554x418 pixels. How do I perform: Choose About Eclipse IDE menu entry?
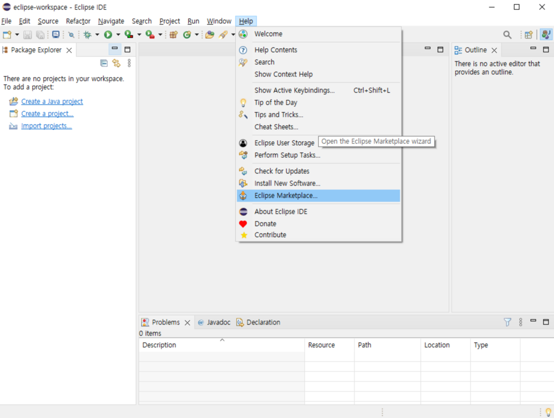coord(318,211)
